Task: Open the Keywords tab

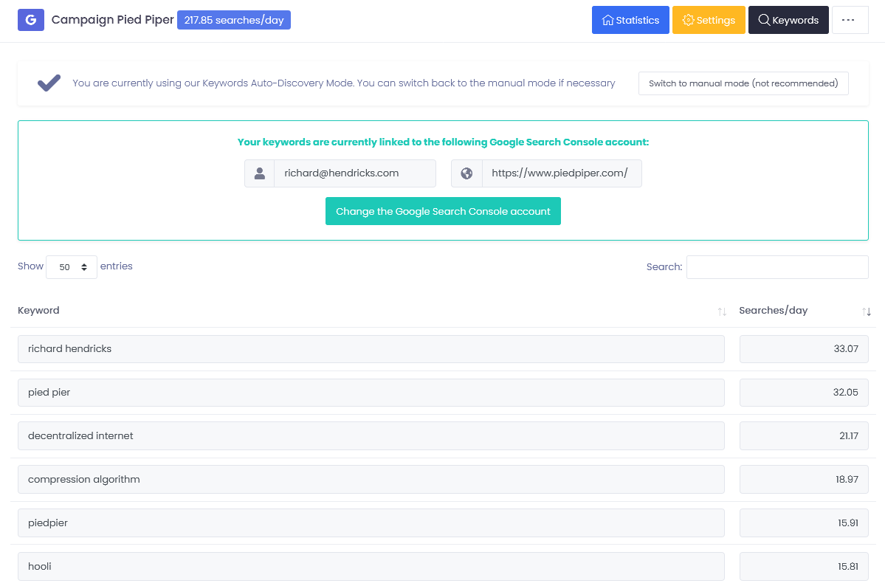Action: (788, 21)
